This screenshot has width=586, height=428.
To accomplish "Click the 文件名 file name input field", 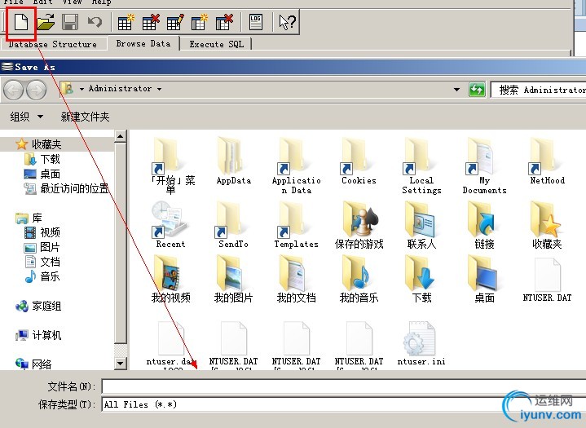I will pyautogui.click(x=344, y=386).
